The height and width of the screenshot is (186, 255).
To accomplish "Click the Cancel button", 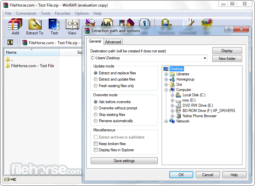I will 208,175.
